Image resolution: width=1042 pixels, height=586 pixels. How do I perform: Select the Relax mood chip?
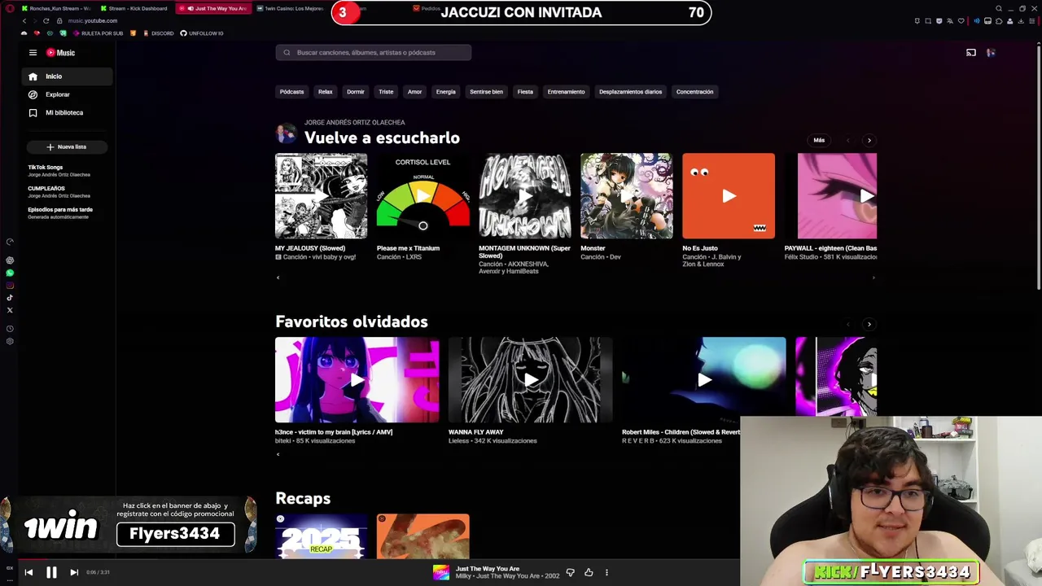pyautogui.click(x=326, y=92)
